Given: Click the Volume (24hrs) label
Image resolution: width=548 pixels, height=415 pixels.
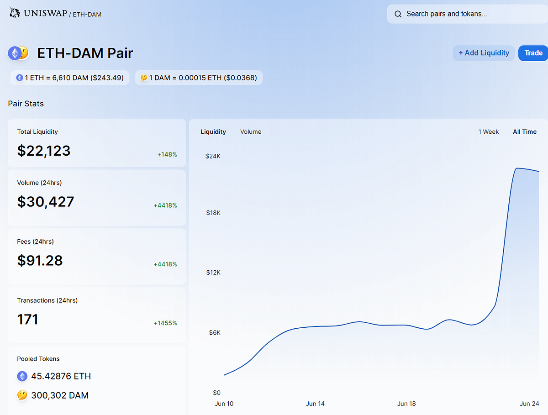Looking at the screenshot, I should click(39, 183).
